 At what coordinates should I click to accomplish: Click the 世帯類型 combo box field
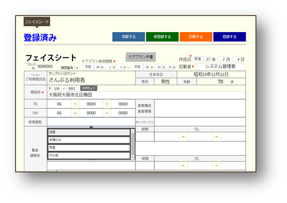coord(91,122)
